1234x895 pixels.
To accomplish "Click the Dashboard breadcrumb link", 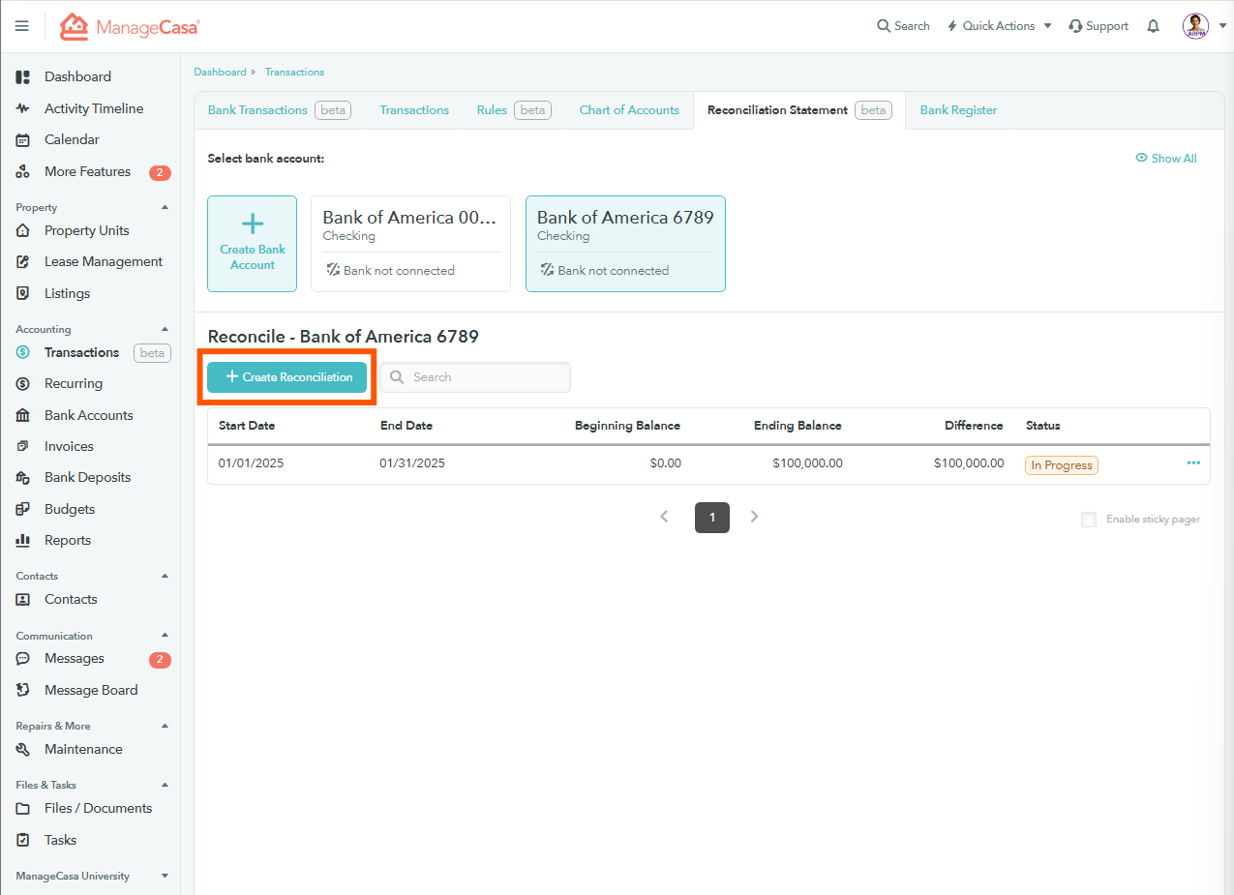I will 220,72.
